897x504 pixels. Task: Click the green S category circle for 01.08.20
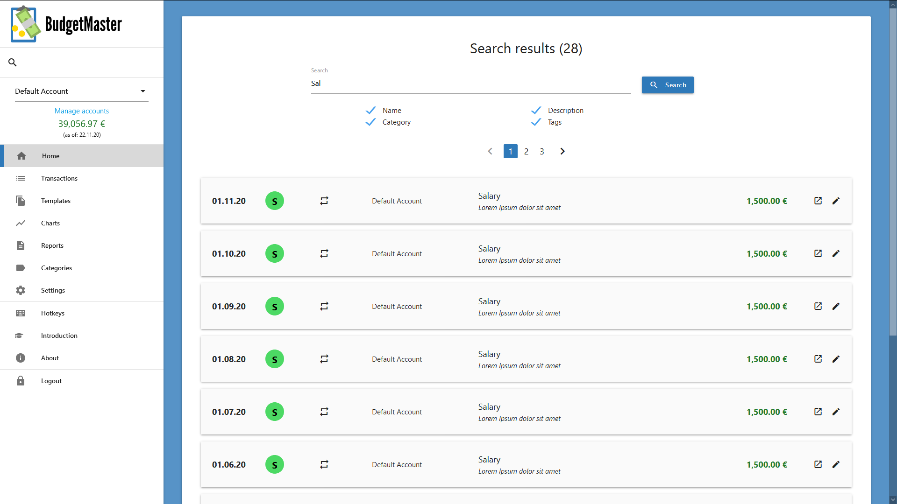tap(275, 359)
